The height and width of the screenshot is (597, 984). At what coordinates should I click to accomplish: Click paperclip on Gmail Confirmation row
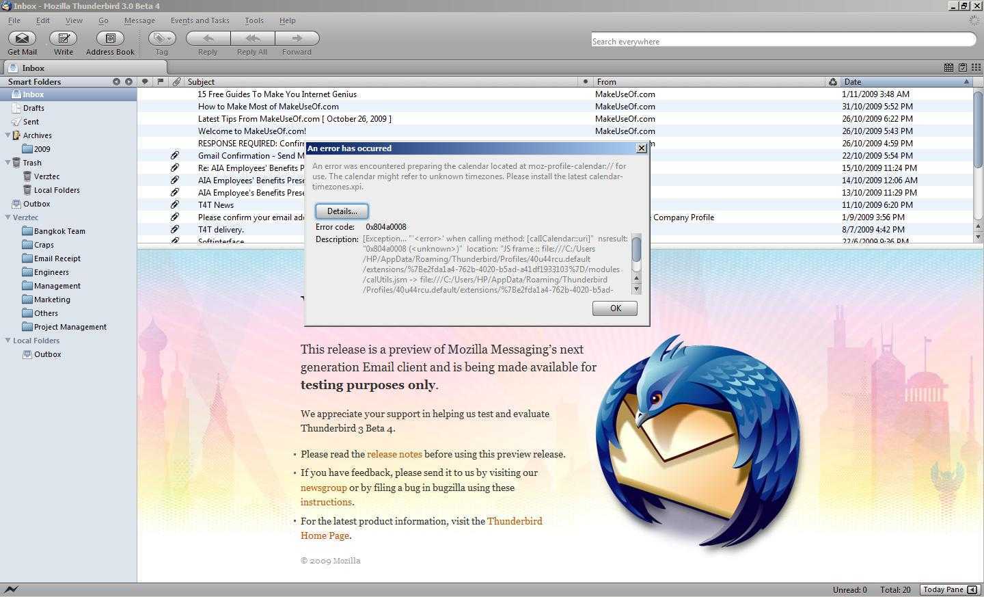(x=175, y=155)
